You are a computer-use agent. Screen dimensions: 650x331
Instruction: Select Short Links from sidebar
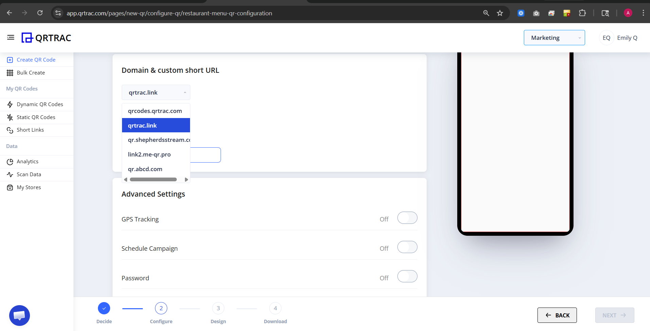[30, 130]
